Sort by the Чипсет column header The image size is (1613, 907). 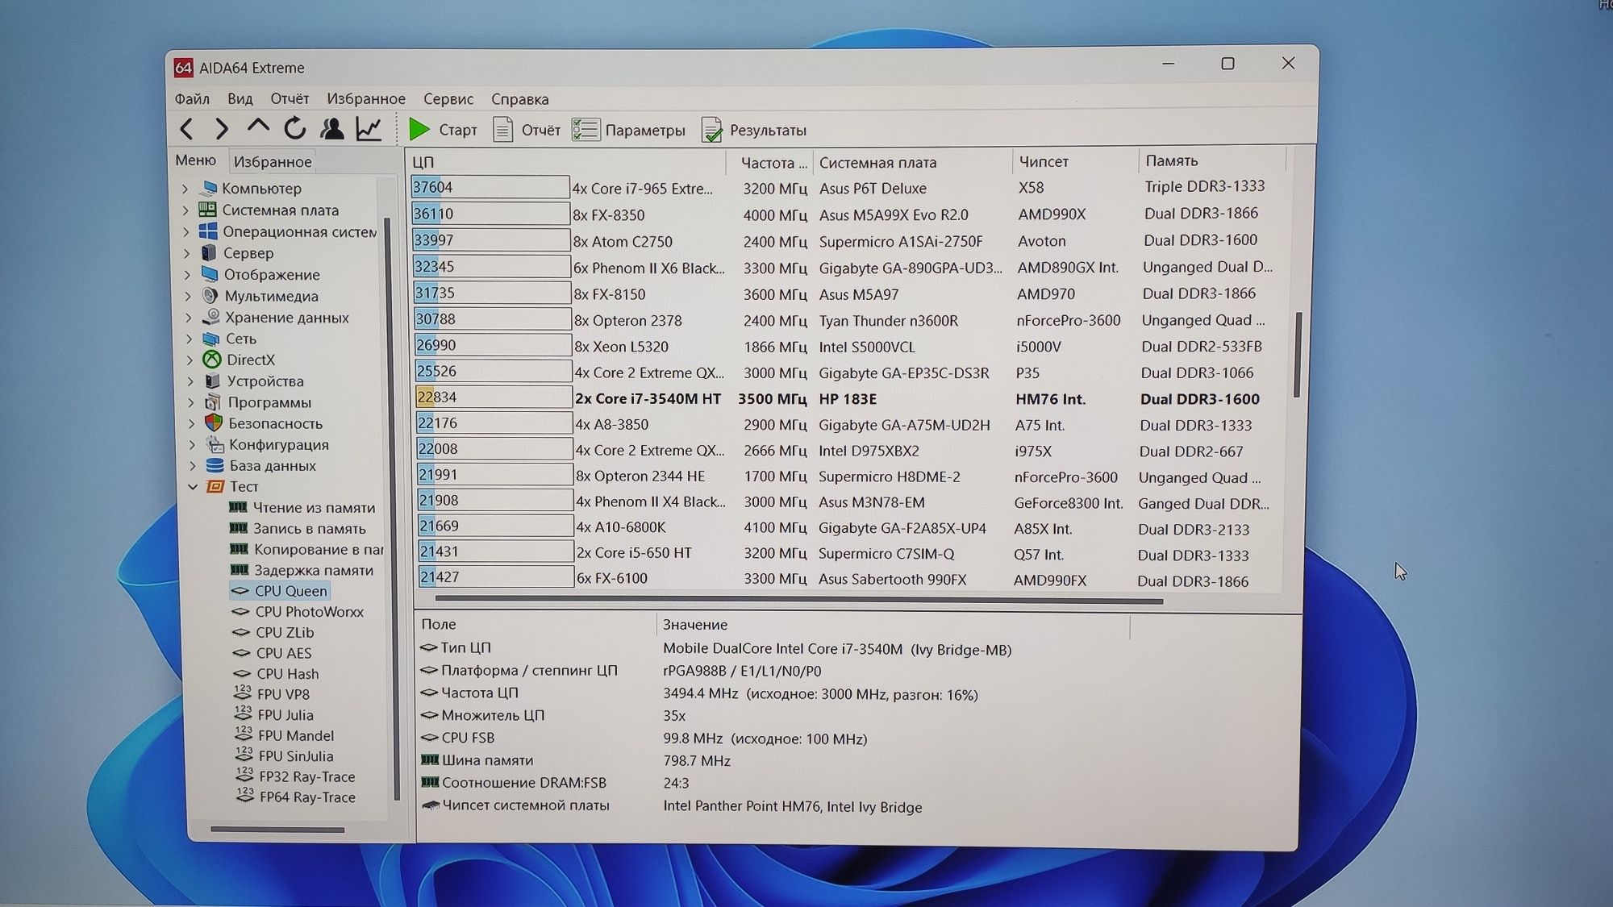click(1075, 161)
